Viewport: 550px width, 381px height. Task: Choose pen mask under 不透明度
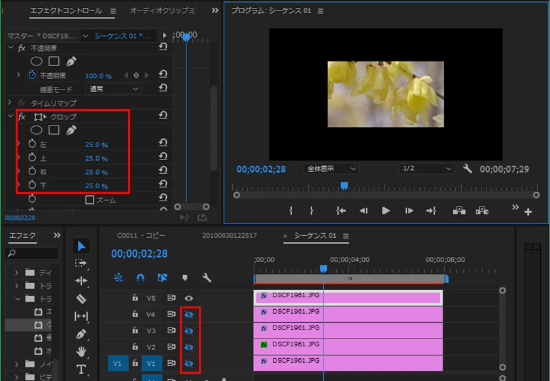[71, 61]
